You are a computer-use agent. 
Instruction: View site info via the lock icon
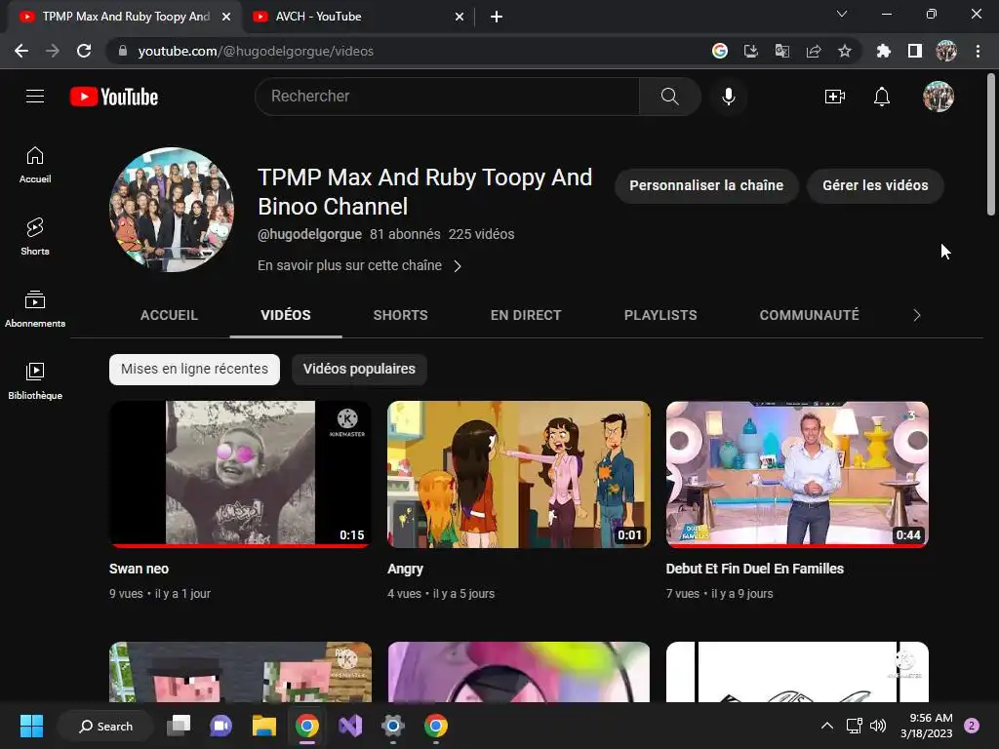coord(123,51)
